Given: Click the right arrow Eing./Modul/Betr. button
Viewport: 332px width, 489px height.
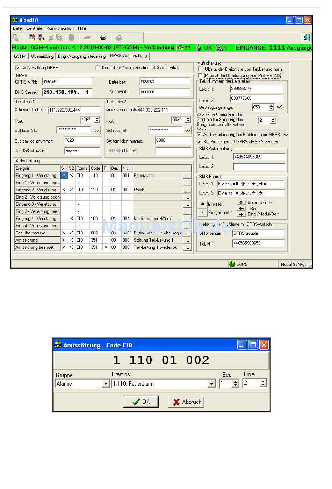Looking at the screenshot, I should 241,214.
